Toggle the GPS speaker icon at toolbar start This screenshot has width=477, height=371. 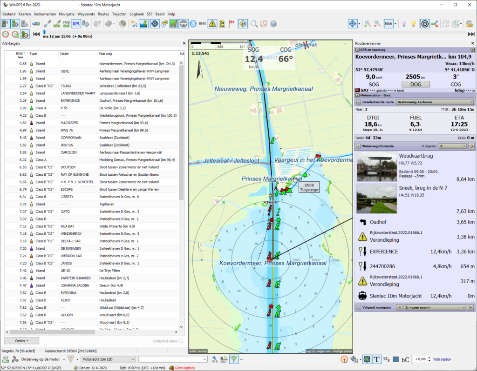(6, 24)
